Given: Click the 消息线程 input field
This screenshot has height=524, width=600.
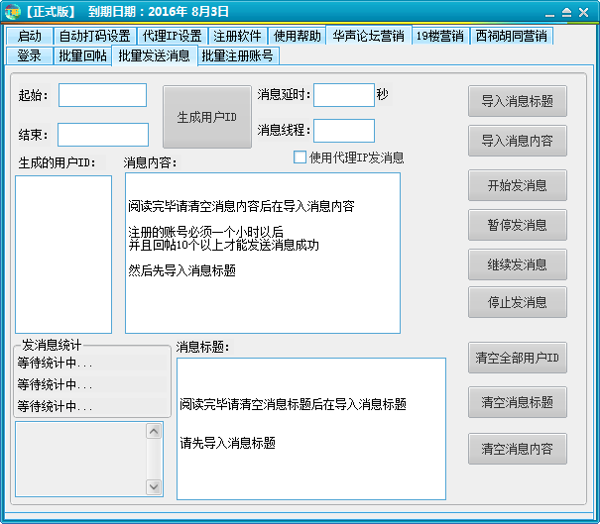Looking at the screenshot, I should click(343, 130).
